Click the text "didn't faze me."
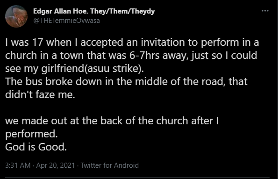The width and height of the screenshot is (278, 179). [x=40, y=94]
